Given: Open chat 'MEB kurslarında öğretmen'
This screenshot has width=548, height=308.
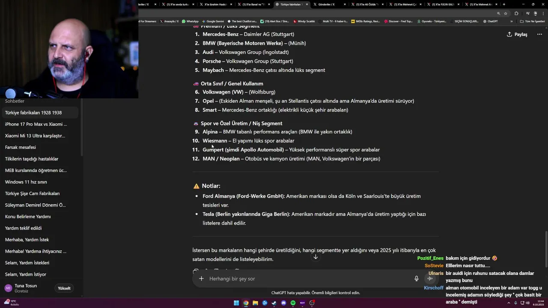Looking at the screenshot, I should (x=39, y=170).
